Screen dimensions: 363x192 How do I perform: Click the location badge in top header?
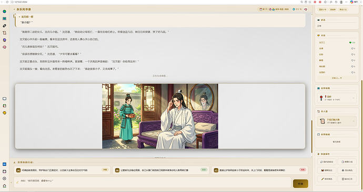[279, 9]
